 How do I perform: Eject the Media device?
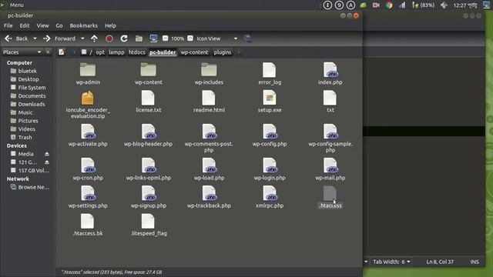(47, 154)
